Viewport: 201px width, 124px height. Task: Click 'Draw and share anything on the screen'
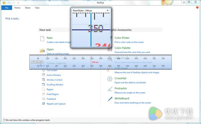click(x=133, y=103)
